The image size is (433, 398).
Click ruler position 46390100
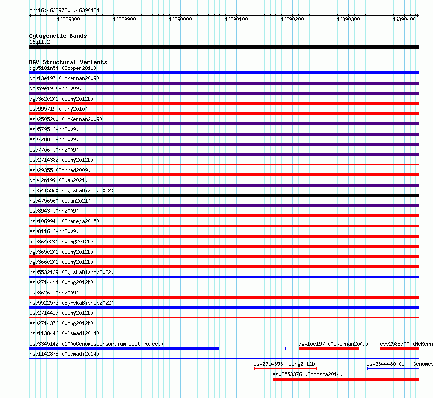coord(236,19)
